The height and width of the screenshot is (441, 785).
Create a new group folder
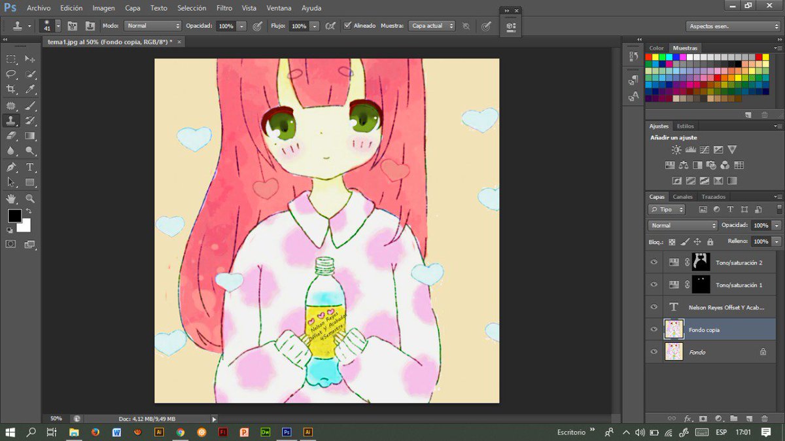coord(734,418)
